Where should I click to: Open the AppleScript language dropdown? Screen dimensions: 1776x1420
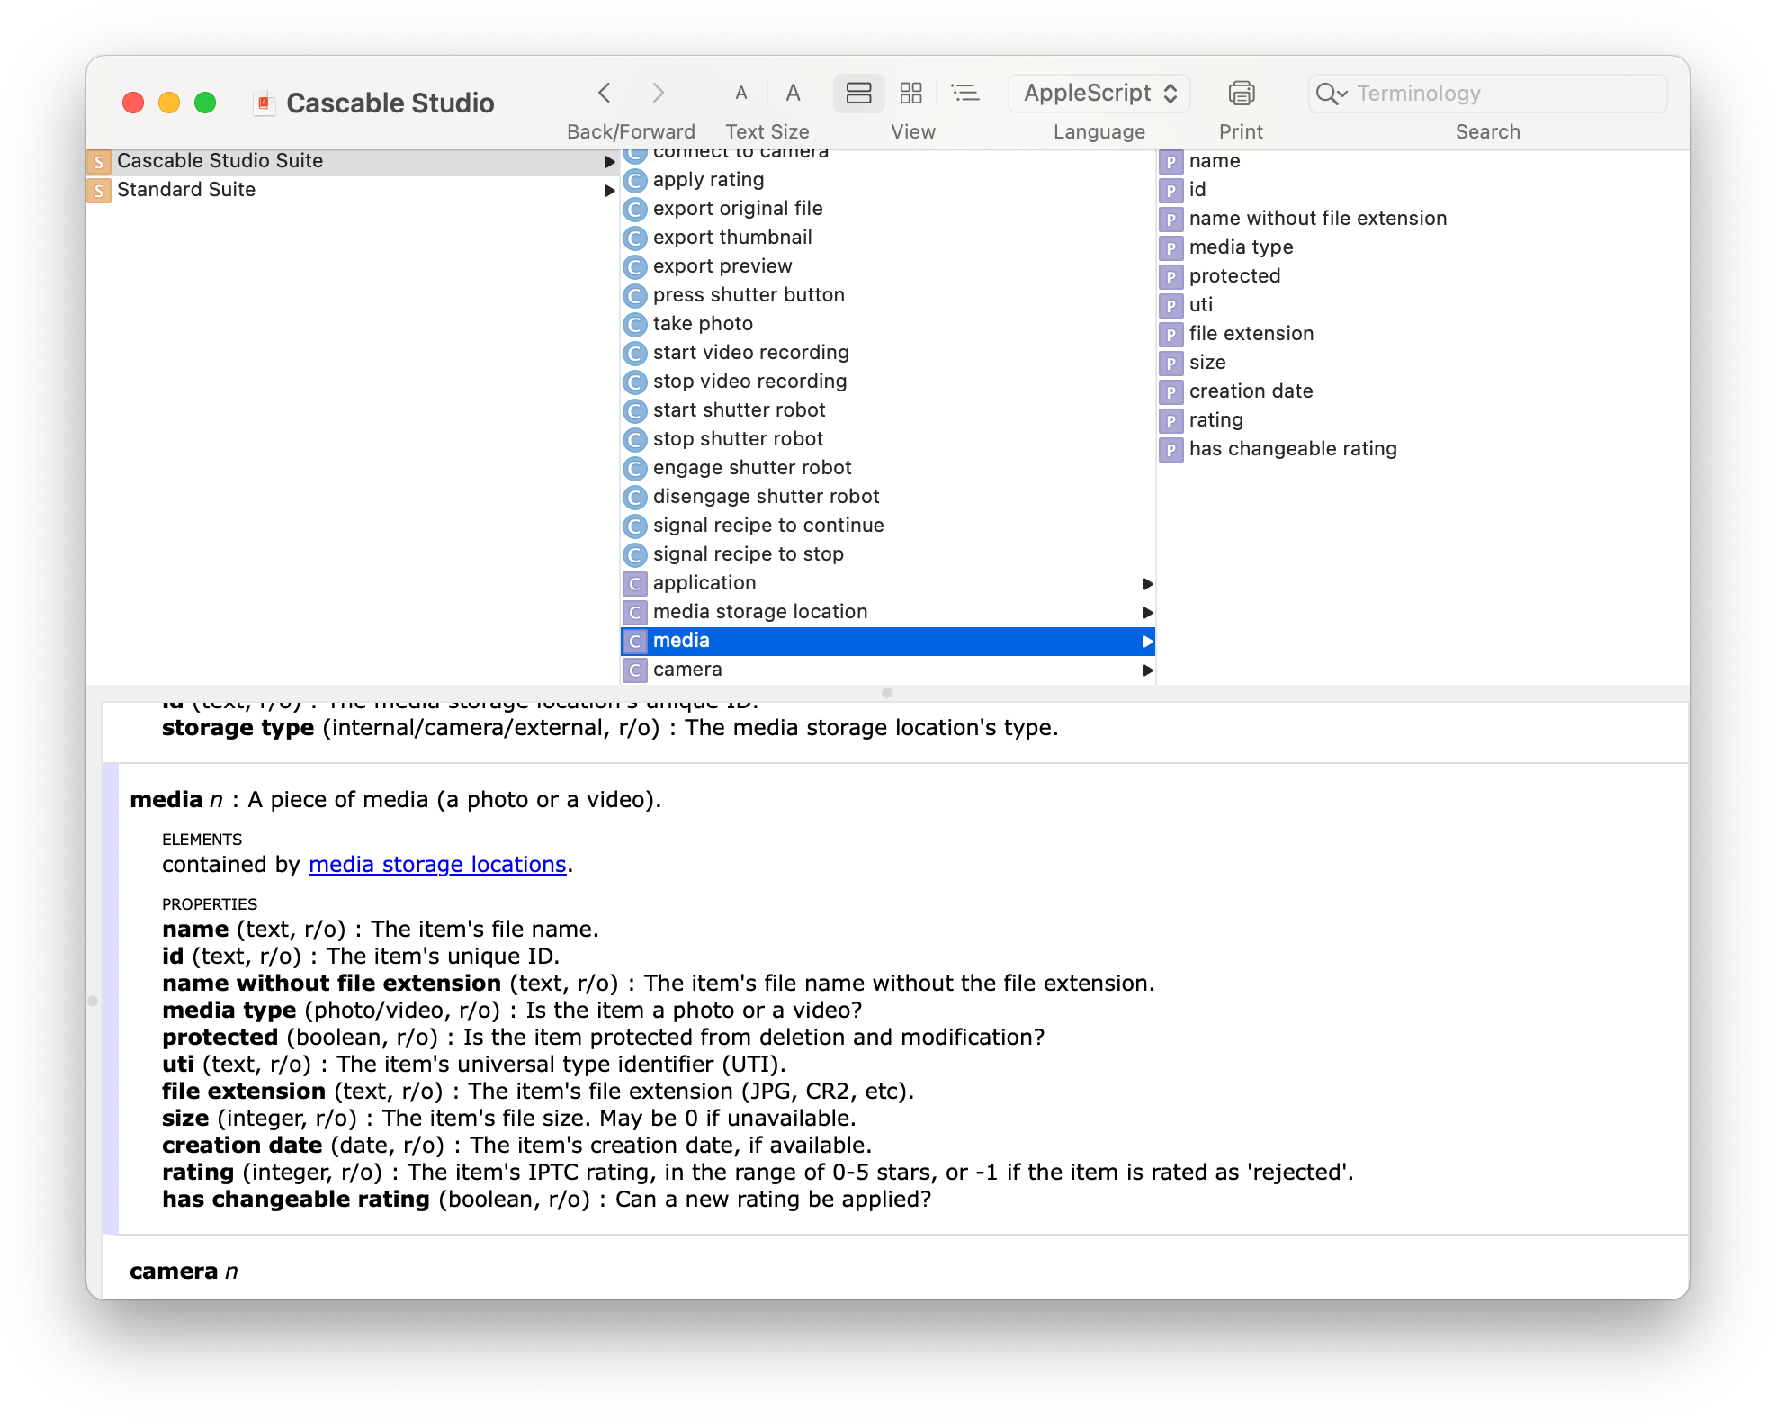click(1099, 94)
